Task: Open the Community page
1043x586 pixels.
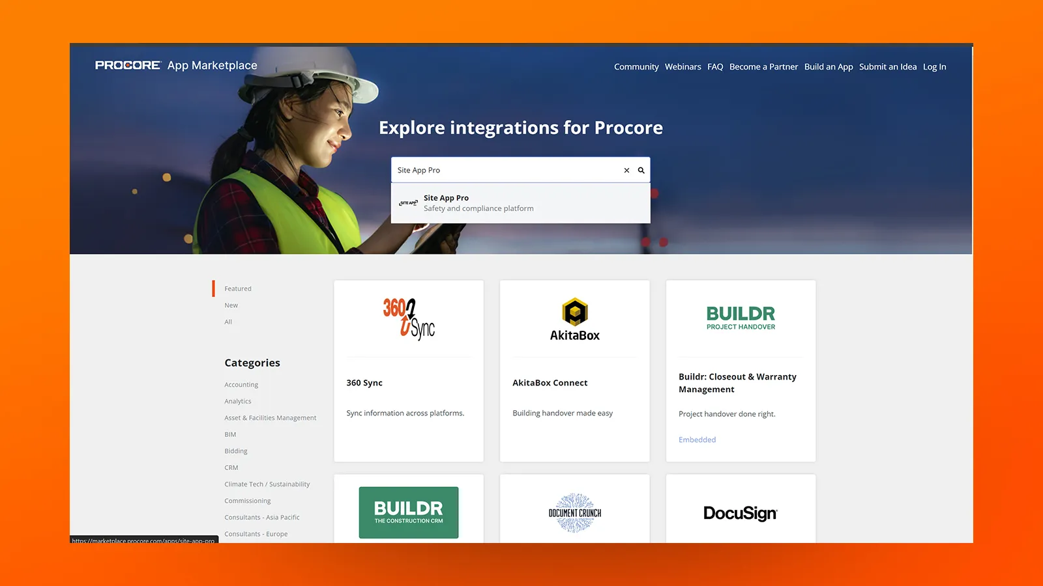Action: [636, 66]
